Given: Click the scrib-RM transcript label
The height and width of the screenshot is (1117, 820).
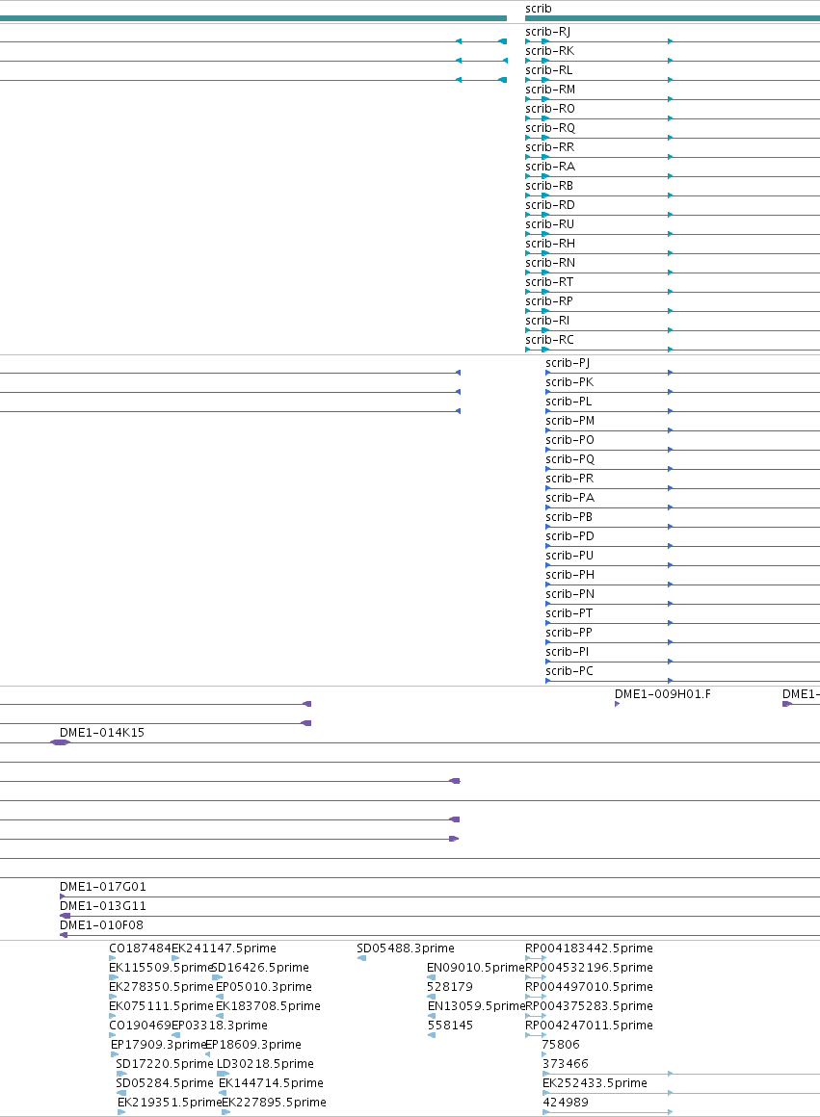Looking at the screenshot, I should [550, 89].
